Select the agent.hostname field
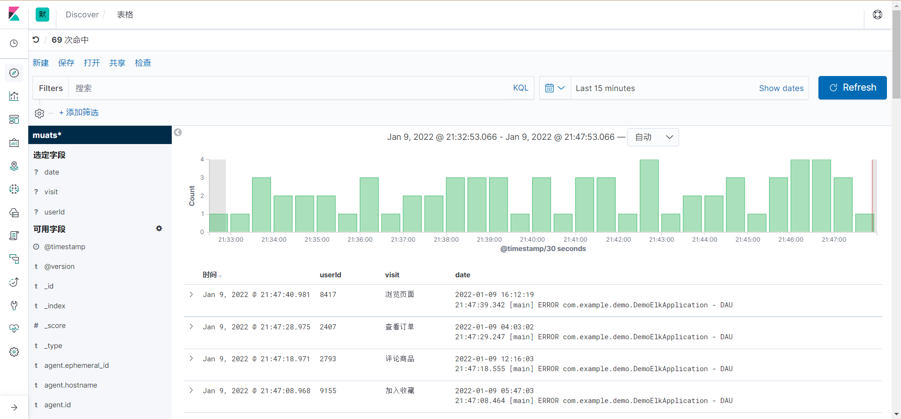Screen dimensions: 901x419 tap(71, 385)
